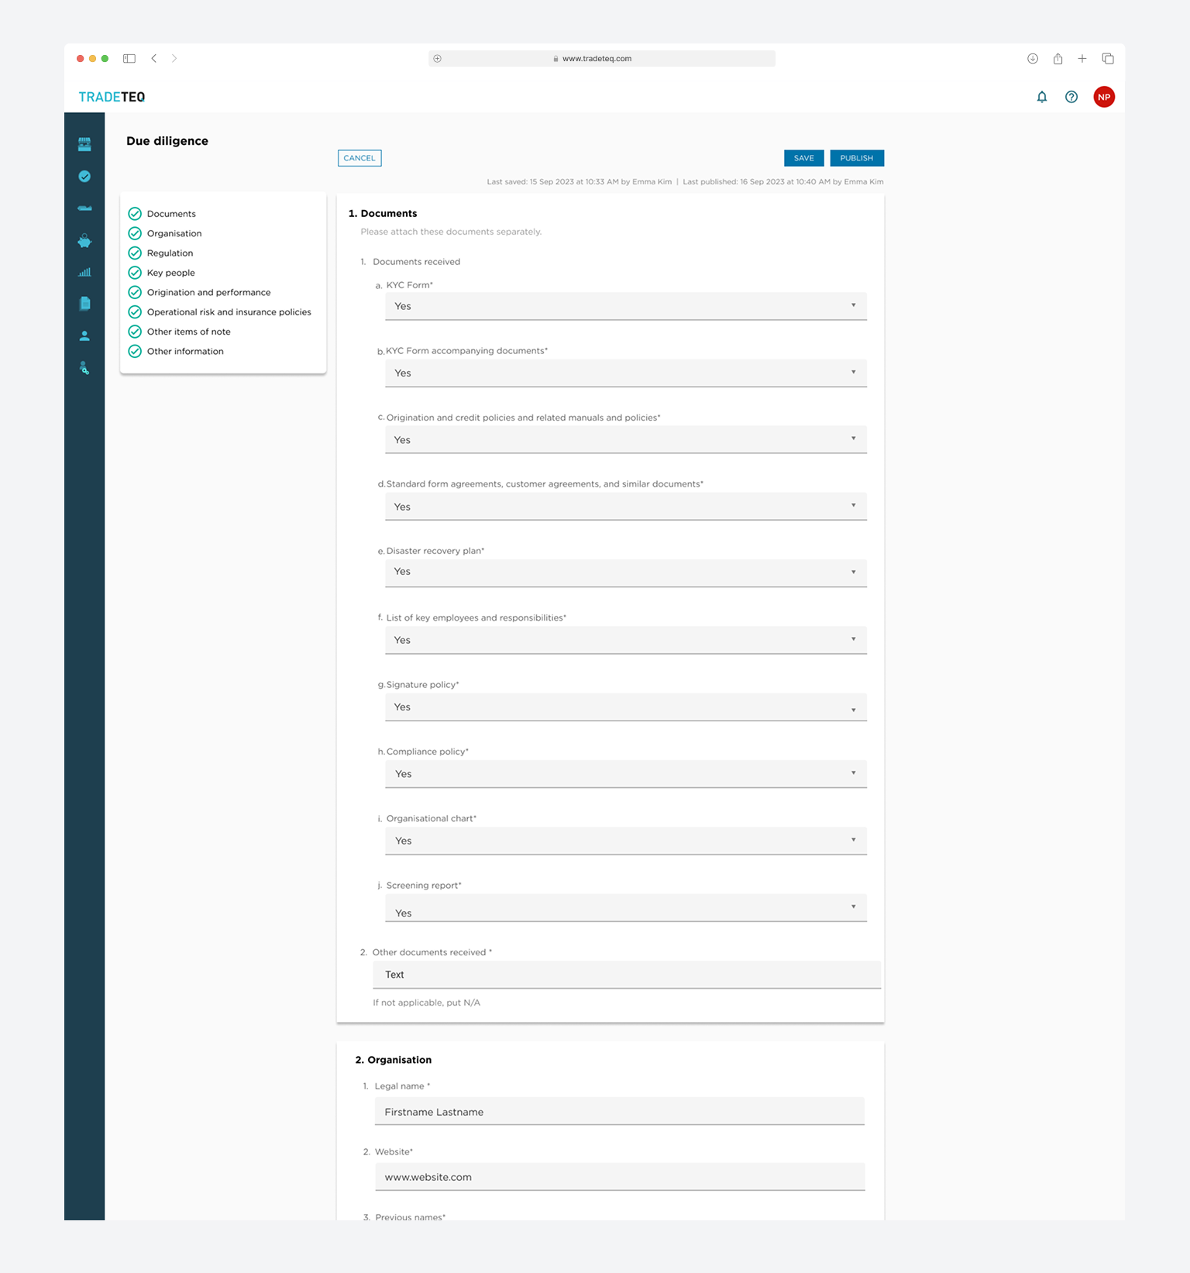This screenshot has height=1273, width=1190.
Task: Click the piggy bank sidebar icon
Action: pos(84,241)
